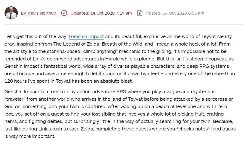Click the Updated 14 Oct 2020 timestamp
The width and height of the screenshot is (243, 144).
click(101, 13)
